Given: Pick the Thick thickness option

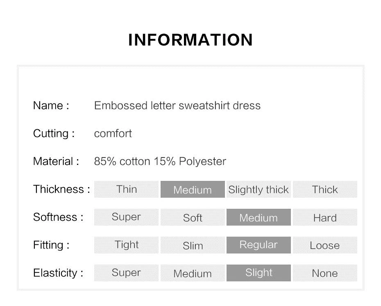Looking at the screenshot, I should [x=325, y=189].
